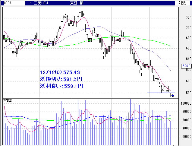The width and height of the screenshot is (192, 146).
Task: Click the 100000 volume axis label
Action: click(185, 103)
